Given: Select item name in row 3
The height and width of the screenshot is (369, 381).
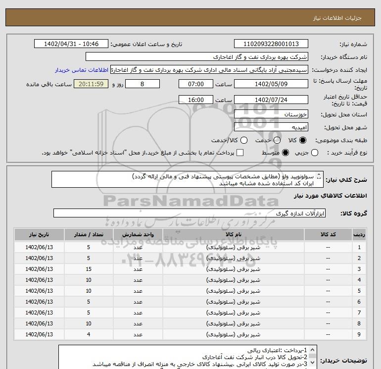Looking at the screenshot, I should tap(233, 269).
